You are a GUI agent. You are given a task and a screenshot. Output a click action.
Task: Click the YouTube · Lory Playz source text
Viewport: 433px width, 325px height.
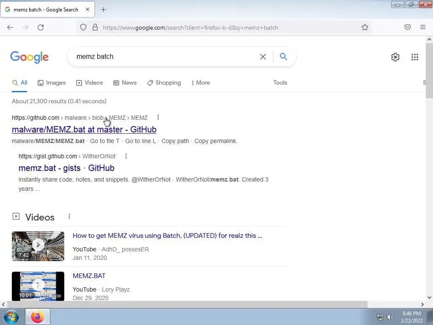tap(101, 289)
